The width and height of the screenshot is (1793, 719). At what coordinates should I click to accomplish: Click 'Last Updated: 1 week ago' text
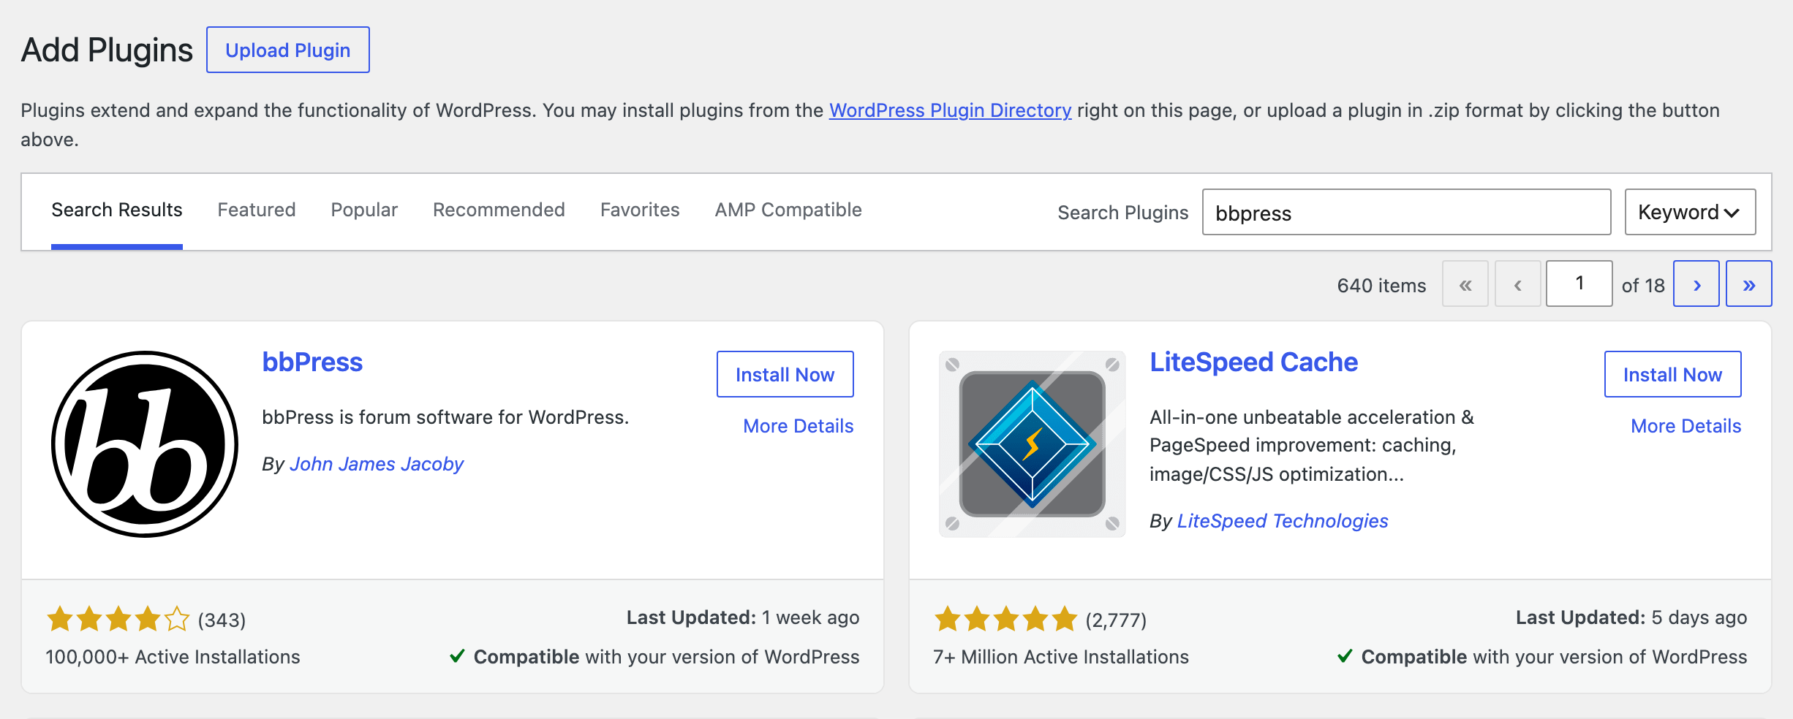point(743,617)
